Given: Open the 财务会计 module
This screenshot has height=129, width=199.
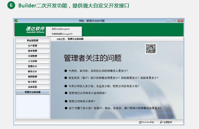Looking at the screenshot, I should click(x=32, y=72).
